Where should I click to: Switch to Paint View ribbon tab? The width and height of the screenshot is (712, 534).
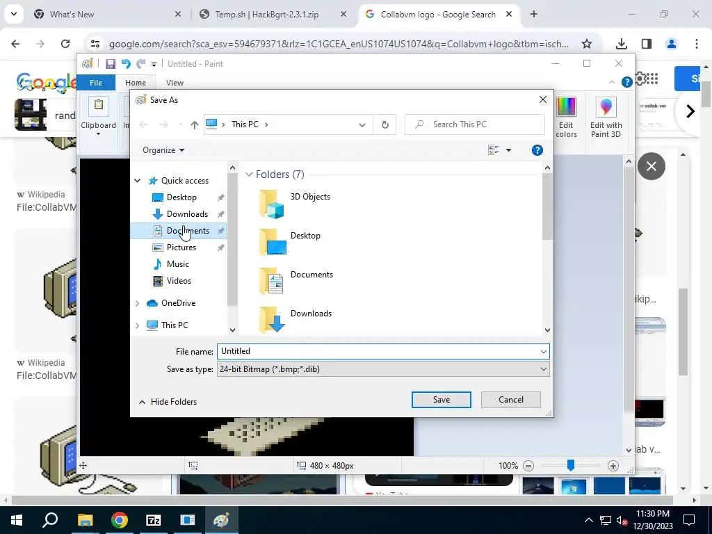pyautogui.click(x=175, y=83)
